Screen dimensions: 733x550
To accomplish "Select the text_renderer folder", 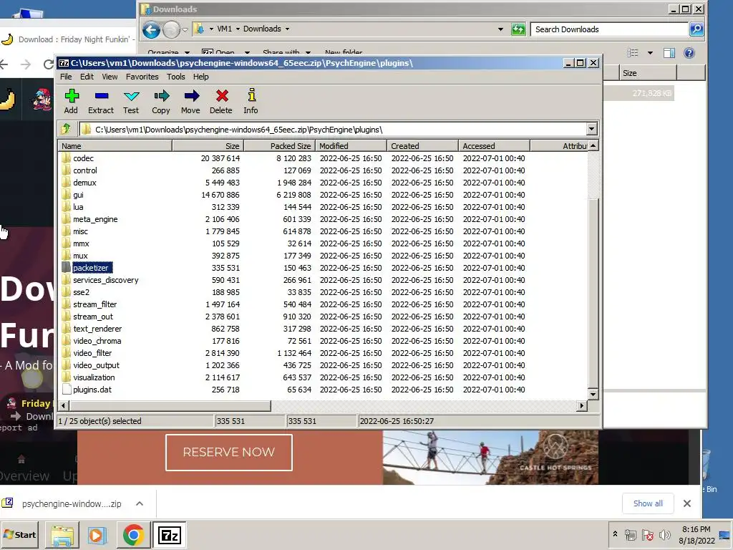I will click(x=97, y=328).
